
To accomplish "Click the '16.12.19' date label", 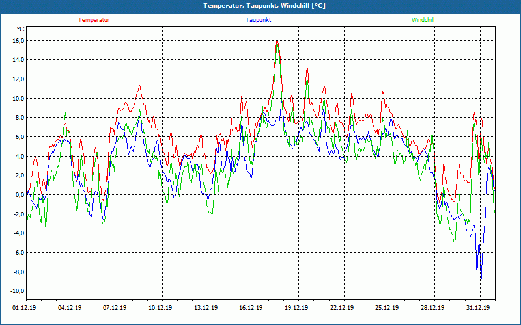I will tap(251, 308).
